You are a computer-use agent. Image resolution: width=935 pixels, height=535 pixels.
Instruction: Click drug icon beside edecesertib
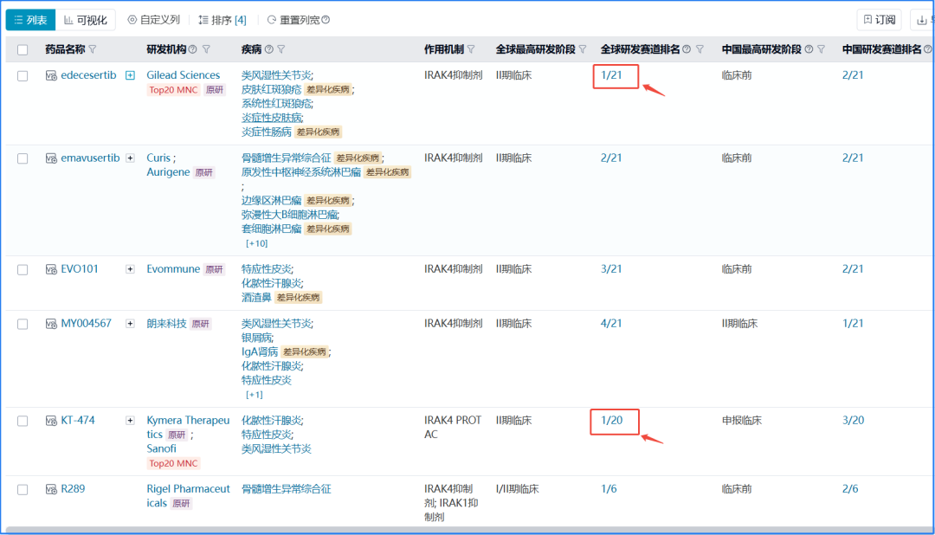pyautogui.click(x=51, y=76)
